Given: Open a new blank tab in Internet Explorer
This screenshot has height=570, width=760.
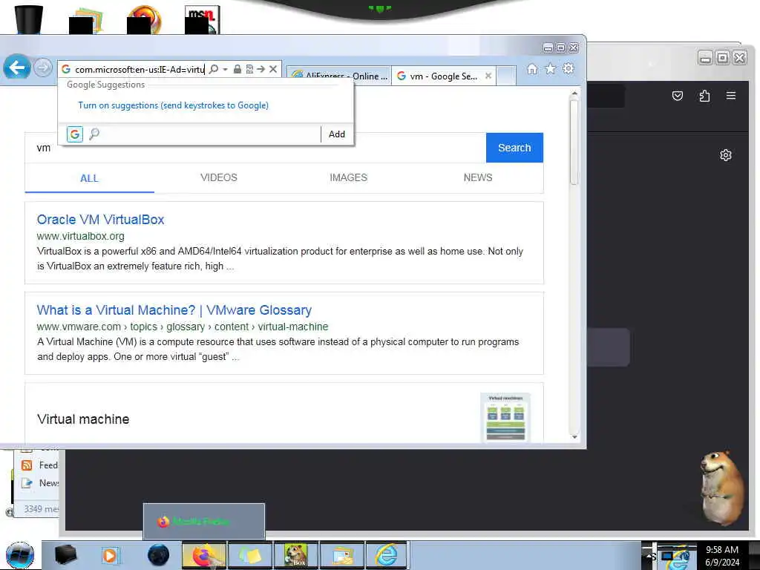Looking at the screenshot, I should point(506,76).
